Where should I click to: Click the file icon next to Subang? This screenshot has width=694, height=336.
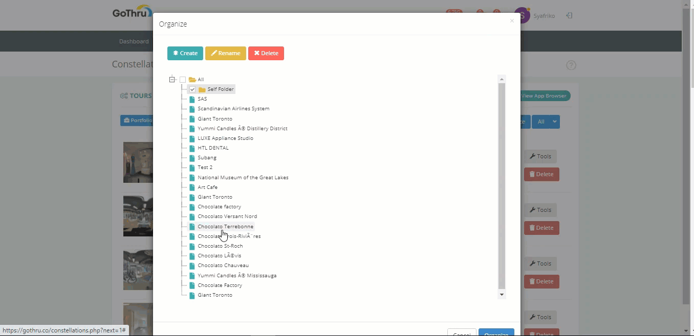[192, 158]
